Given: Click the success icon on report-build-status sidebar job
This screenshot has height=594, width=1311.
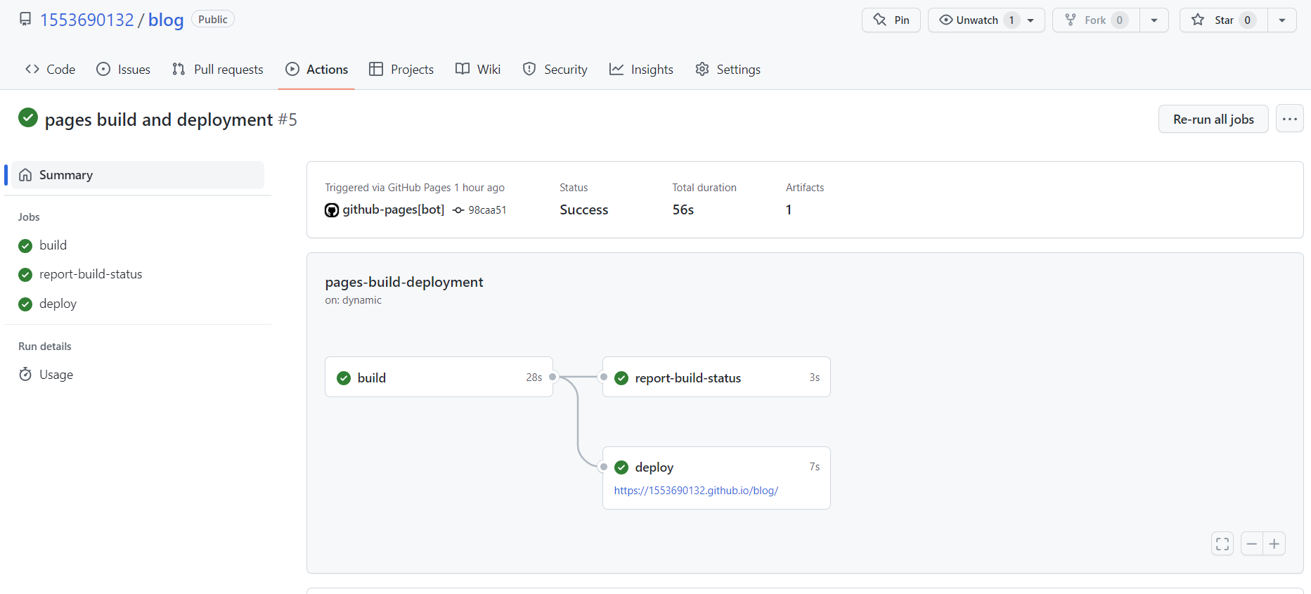Looking at the screenshot, I should [25, 275].
